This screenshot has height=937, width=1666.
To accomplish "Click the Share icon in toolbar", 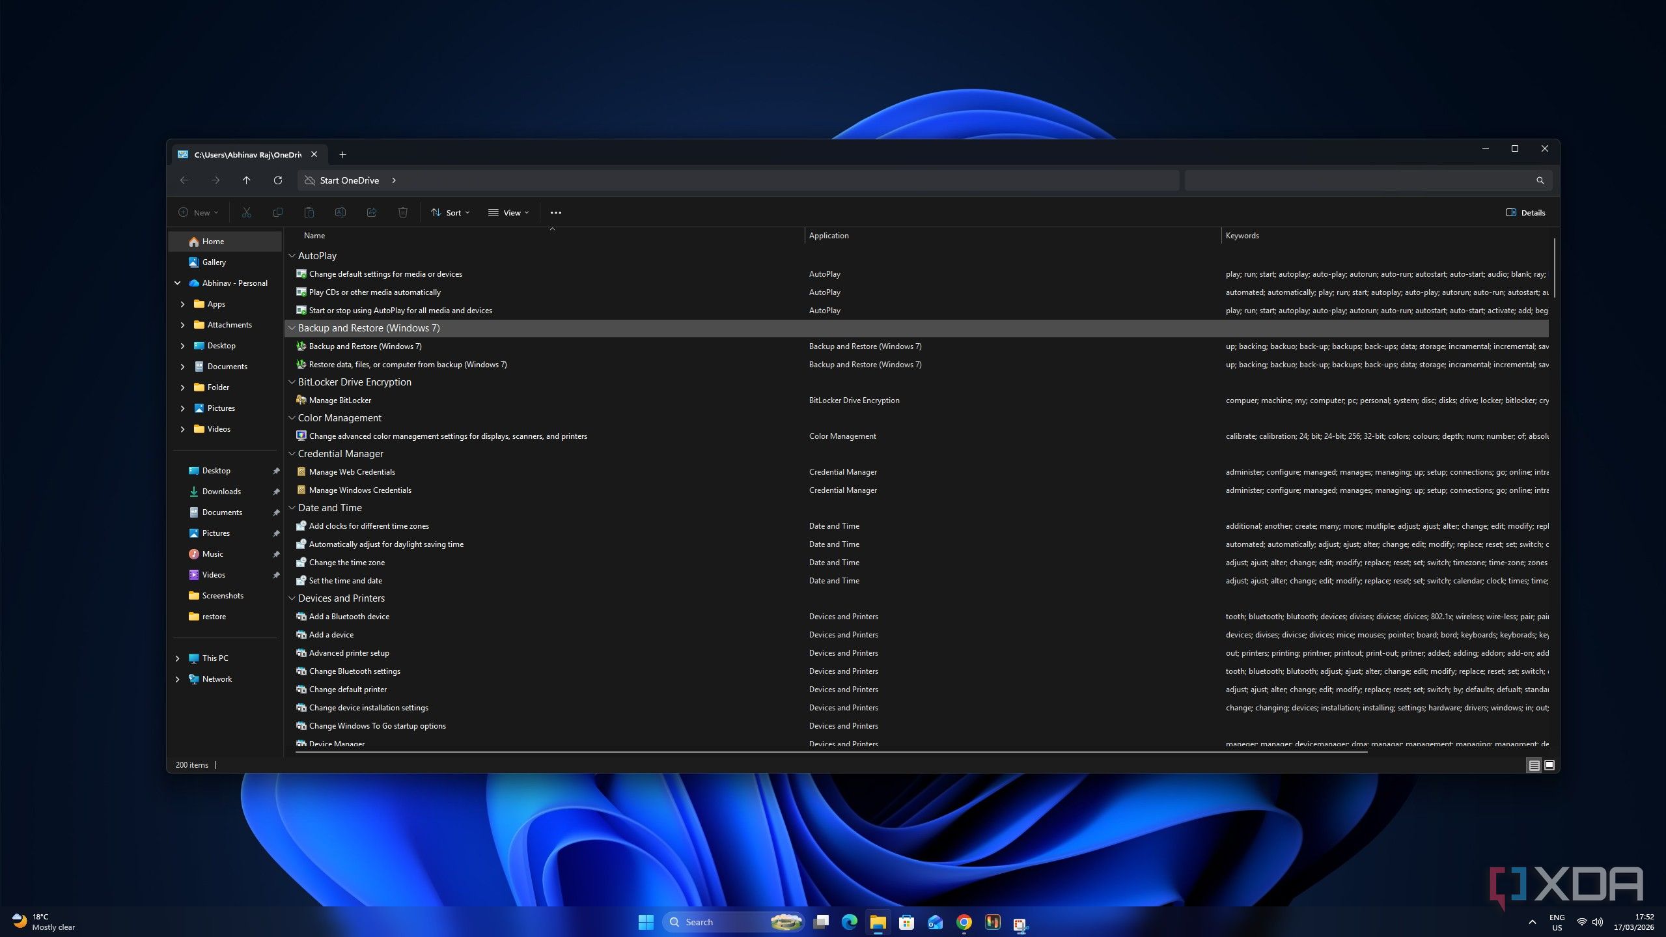I will pyautogui.click(x=371, y=212).
